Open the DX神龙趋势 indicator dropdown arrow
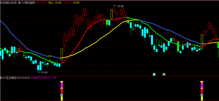Screen dimensions: 219x101 click(x=20, y=2)
